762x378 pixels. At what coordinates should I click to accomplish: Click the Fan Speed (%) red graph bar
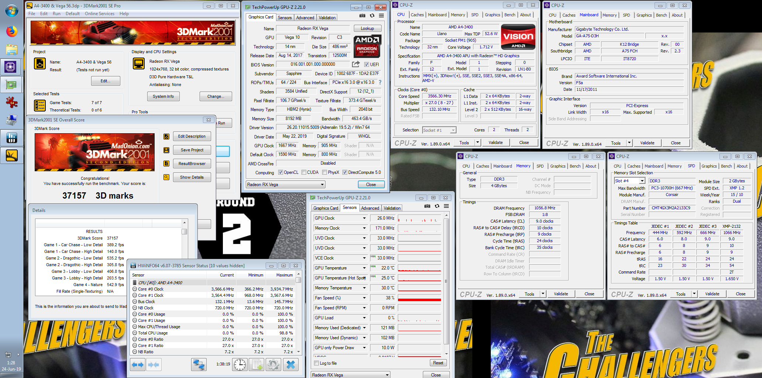pyautogui.click(x=420, y=300)
